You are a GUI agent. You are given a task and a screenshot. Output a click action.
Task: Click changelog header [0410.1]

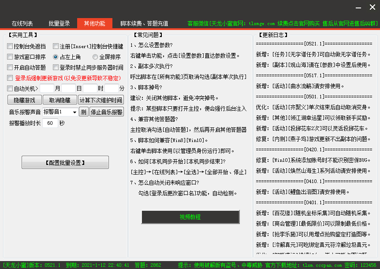tap(314, 181)
